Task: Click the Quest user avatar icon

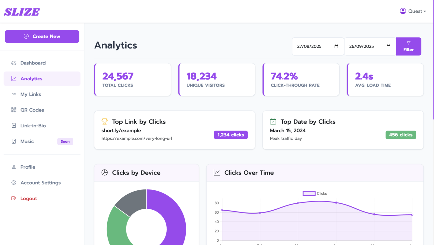Action: pyautogui.click(x=403, y=11)
